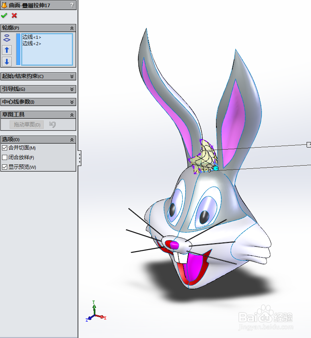Collapse the property panel via side splitter handle
This screenshot has height=338, width=311.
80,158
